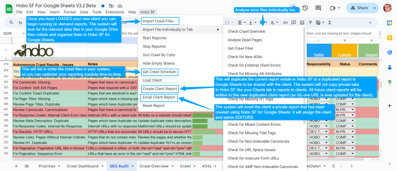Open the Twitter link in header
Viewport: 397px width, 171px height.
point(319,55)
